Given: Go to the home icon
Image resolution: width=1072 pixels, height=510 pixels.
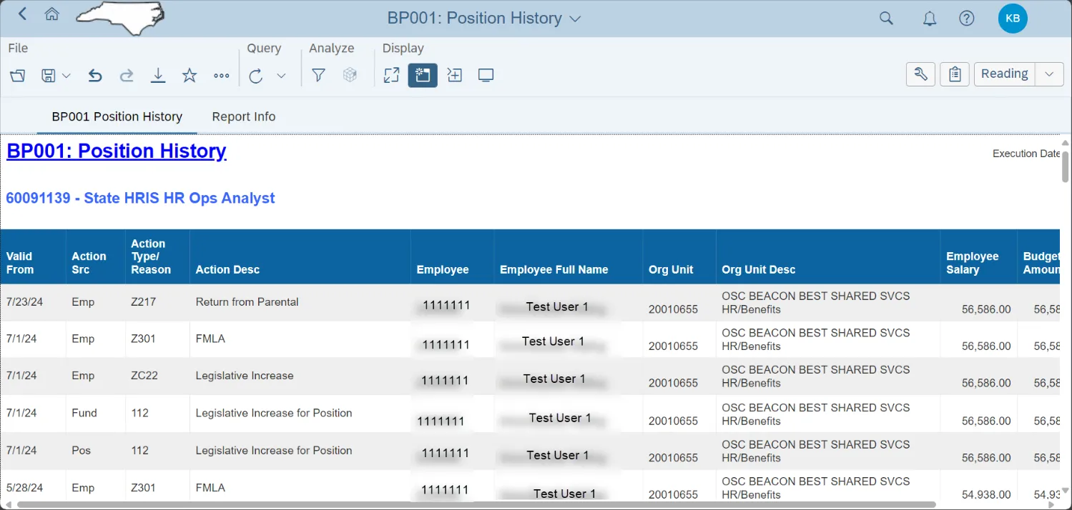Looking at the screenshot, I should (x=51, y=14).
